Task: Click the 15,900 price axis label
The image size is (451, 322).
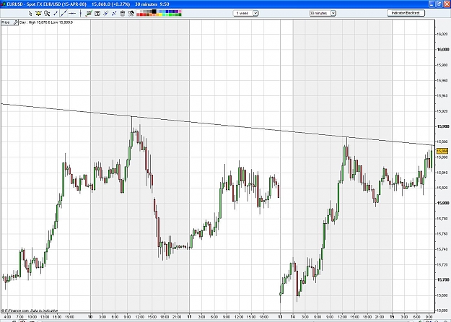Action: point(442,126)
